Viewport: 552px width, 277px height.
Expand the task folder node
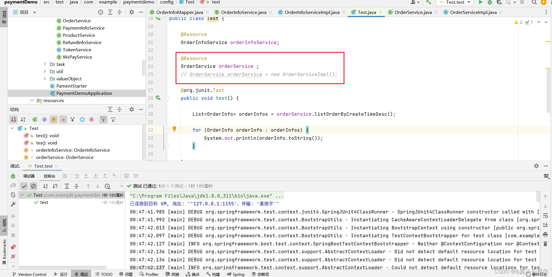[45, 64]
